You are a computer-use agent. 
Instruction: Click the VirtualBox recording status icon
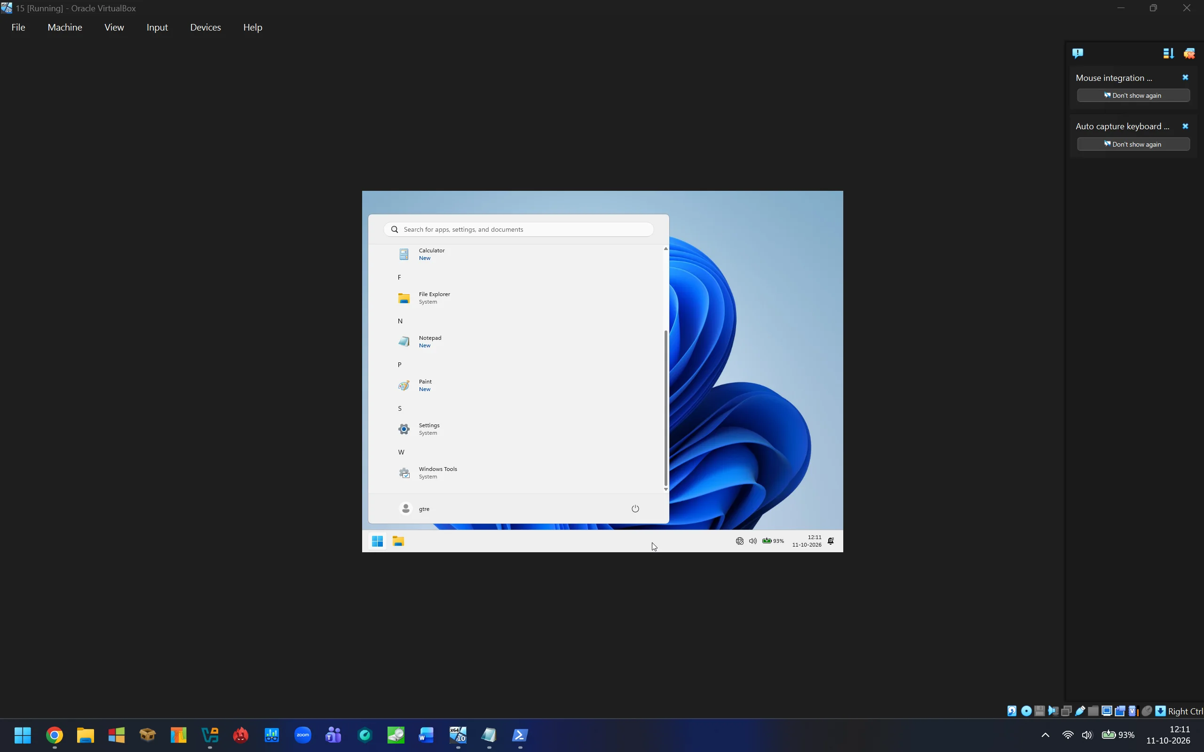1120,711
